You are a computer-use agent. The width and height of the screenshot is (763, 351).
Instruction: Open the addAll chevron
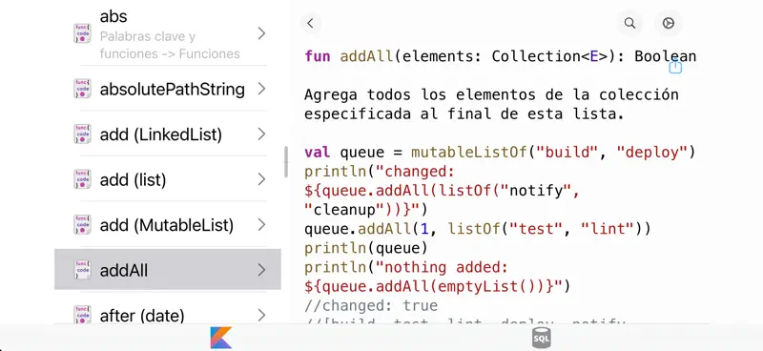coord(261,270)
